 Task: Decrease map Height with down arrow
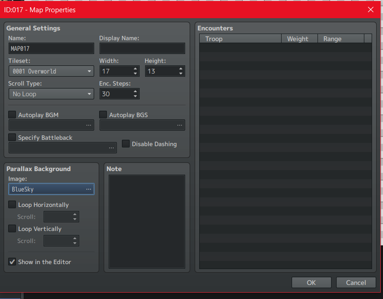[x=181, y=74]
